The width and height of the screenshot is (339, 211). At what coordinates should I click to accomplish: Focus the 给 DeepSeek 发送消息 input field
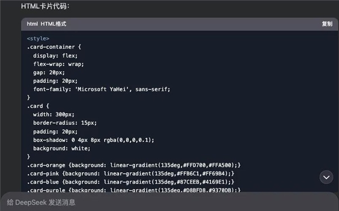click(169, 202)
